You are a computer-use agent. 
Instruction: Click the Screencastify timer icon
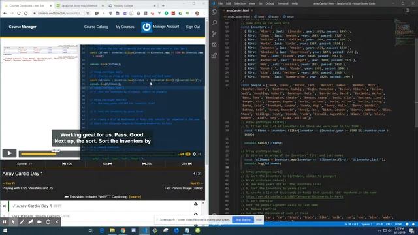pos(48,222)
